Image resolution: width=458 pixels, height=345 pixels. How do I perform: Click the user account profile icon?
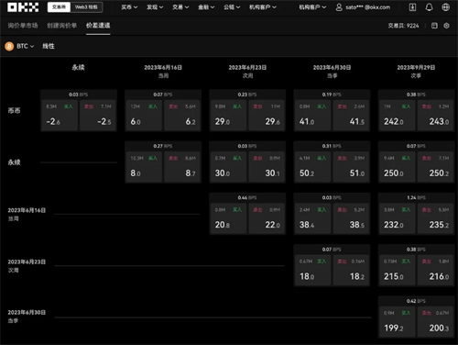339,7
